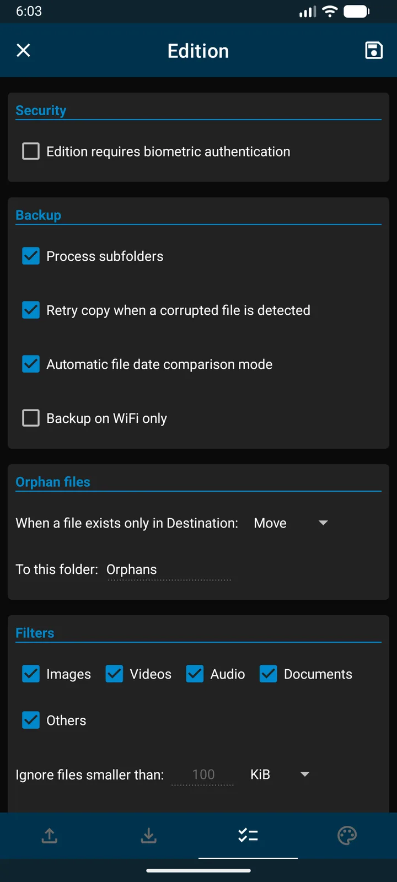Edit the Orphans folder name field
This screenshot has width=397, height=882.
point(169,569)
